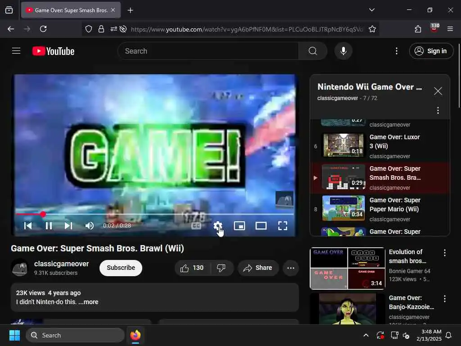The image size is (461, 346).
Task: Dislike the video with thumbs down
Action: point(221,268)
